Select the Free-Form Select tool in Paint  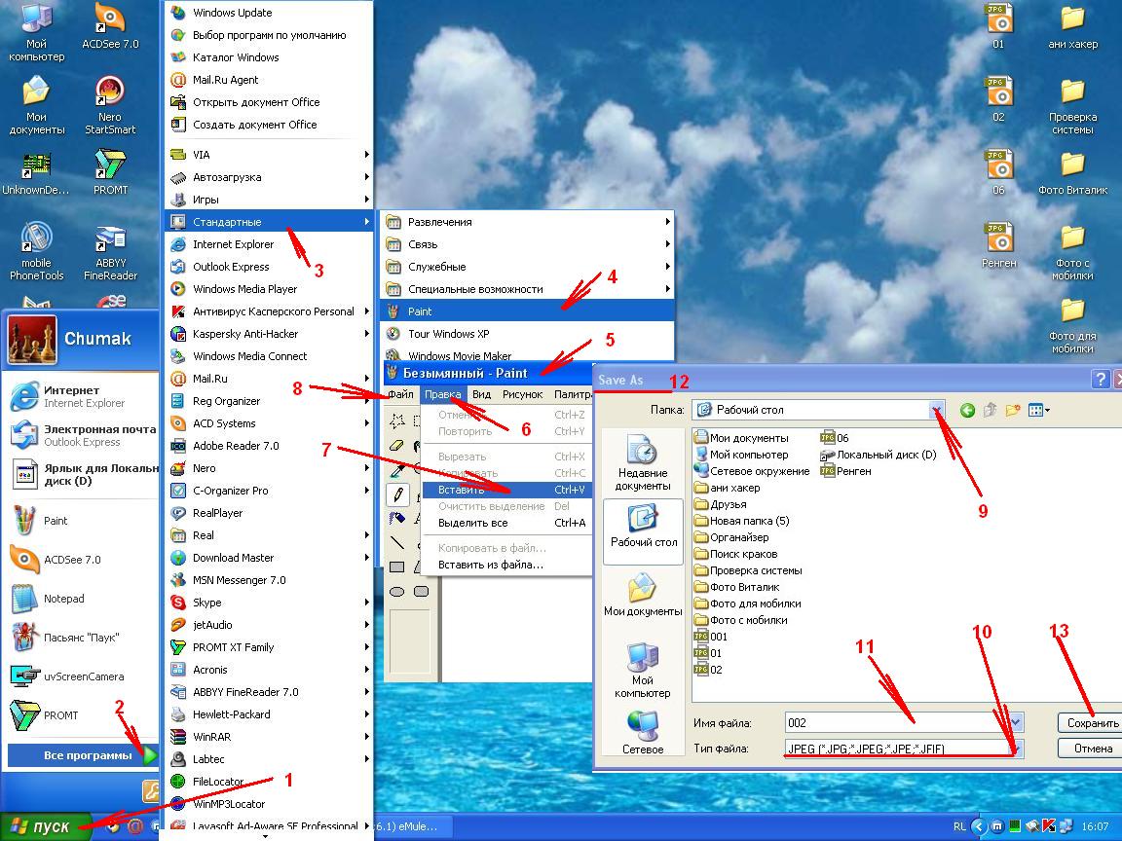tap(397, 420)
